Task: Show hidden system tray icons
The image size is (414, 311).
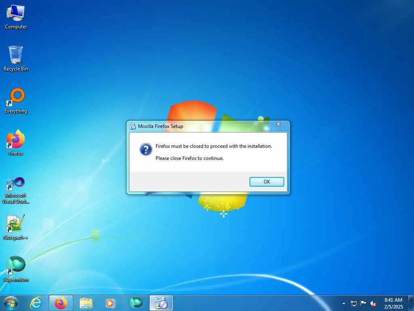Action: [344, 303]
